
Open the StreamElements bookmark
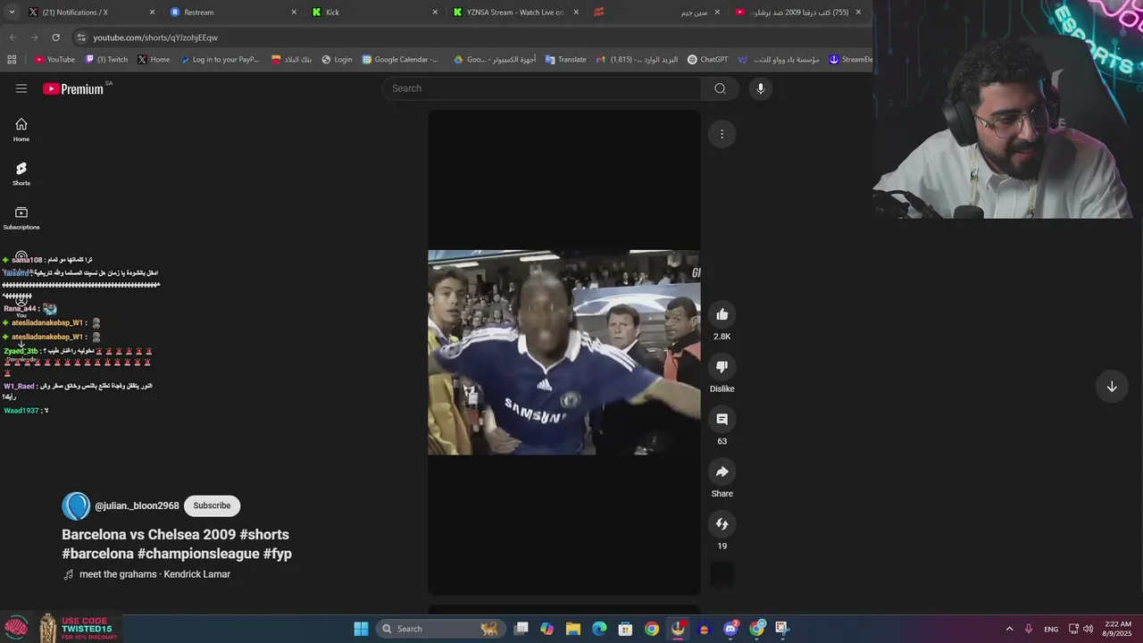(850, 60)
